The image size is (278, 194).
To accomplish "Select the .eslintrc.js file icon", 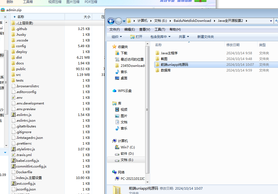I will (x=13, y=115).
